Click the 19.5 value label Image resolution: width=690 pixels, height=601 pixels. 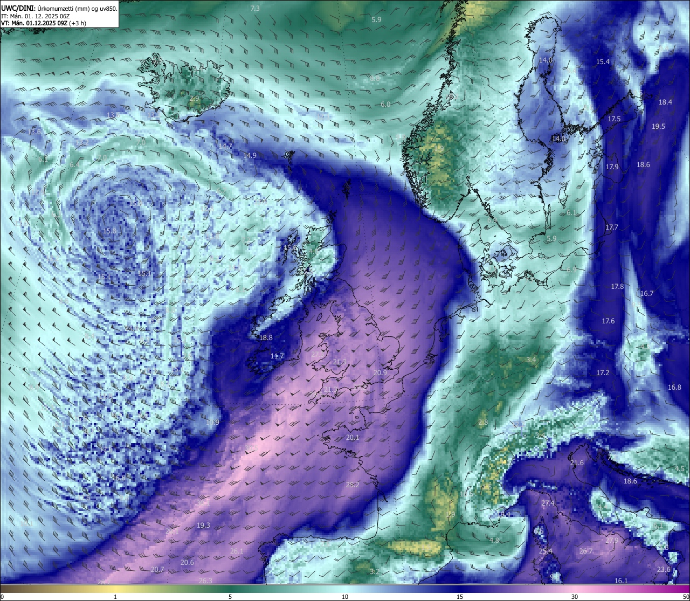[658, 127]
